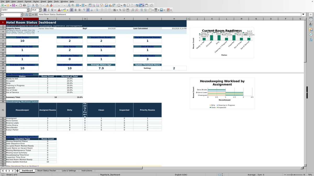Switch to Instructions sheet tab
Image resolution: width=314 pixels, height=176 pixels.
(87, 171)
